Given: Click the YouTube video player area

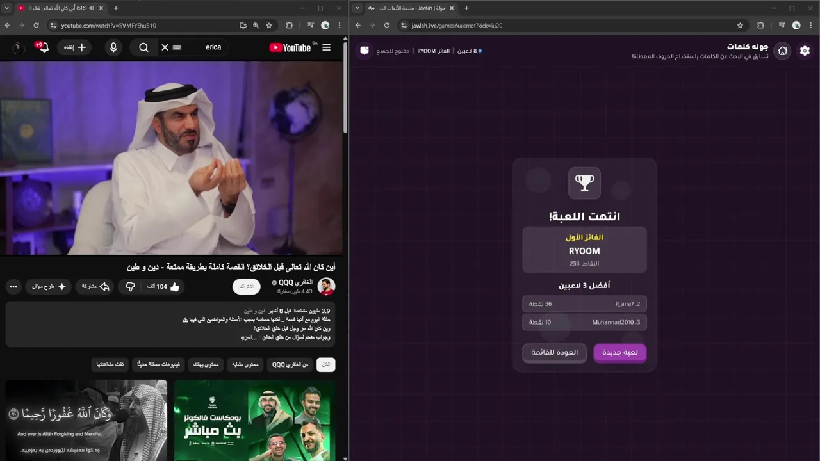Looking at the screenshot, I should click(171, 158).
